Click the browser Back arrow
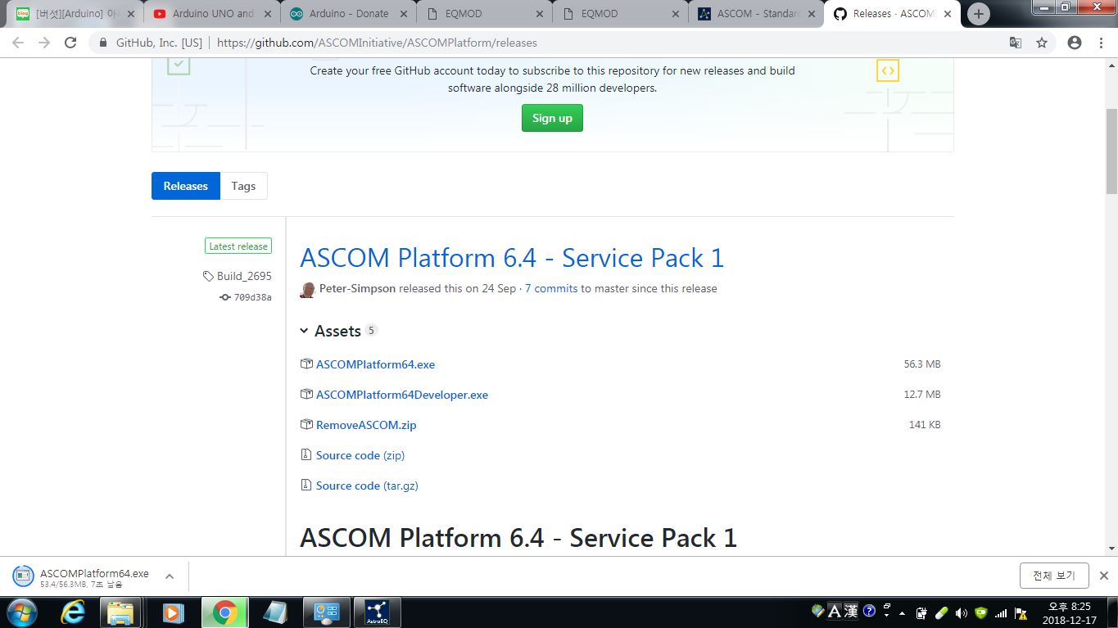The image size is (1118, 628). coord(18,43)
